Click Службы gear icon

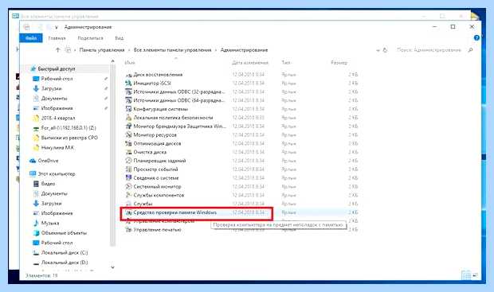pos(128,204)
